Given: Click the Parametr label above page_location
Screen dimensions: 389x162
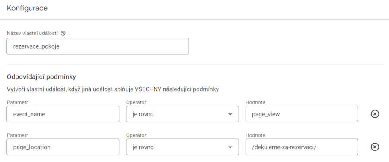Looking at the screenshot, I should tap(17, 135).
